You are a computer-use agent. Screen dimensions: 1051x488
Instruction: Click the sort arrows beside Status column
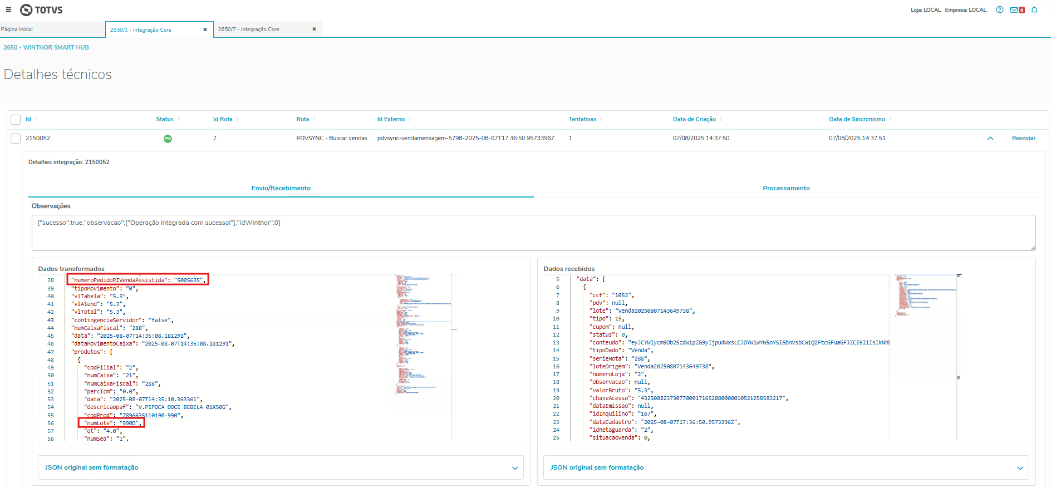(x=179, y=119)
